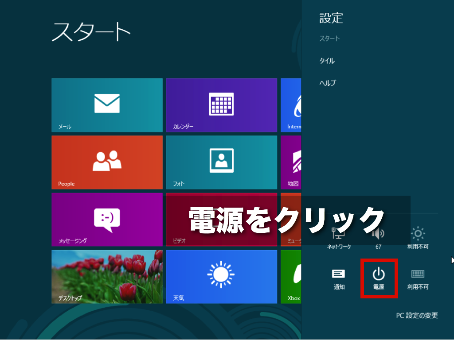Open the メッセージング (Messaging) tile
This screenshot has height=340, width=454.
click(x=107, y=220)
